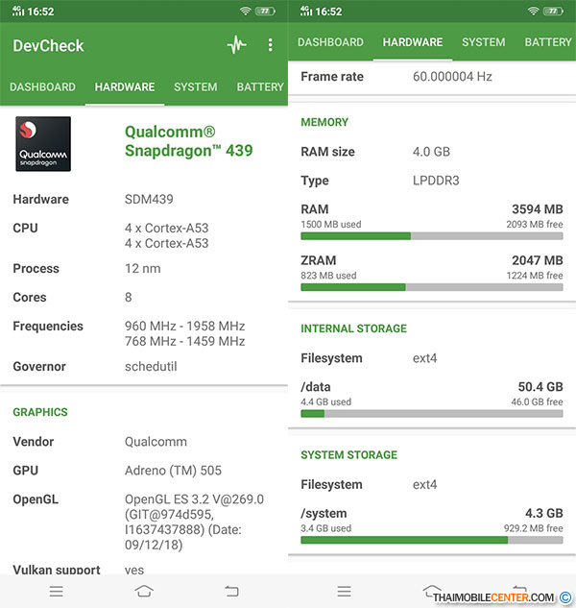Tap the RAM usage progress bar
This screenshot has width=576, height=608.
[x=431, y=235]
